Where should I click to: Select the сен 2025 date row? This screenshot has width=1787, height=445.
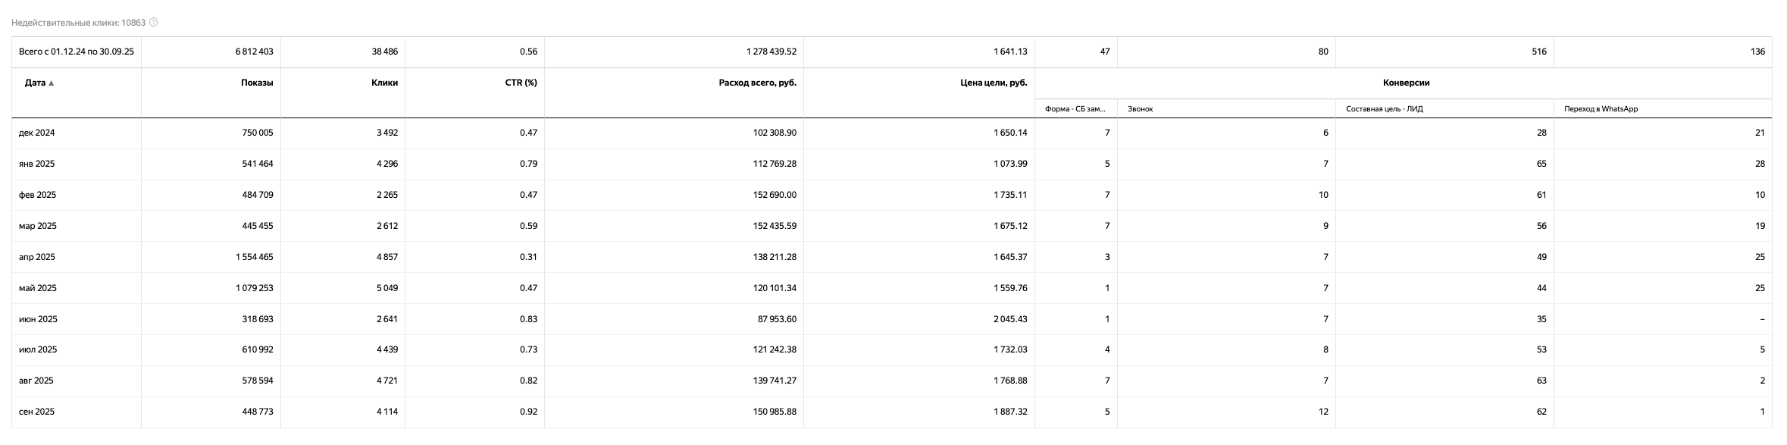click(37, 412)
